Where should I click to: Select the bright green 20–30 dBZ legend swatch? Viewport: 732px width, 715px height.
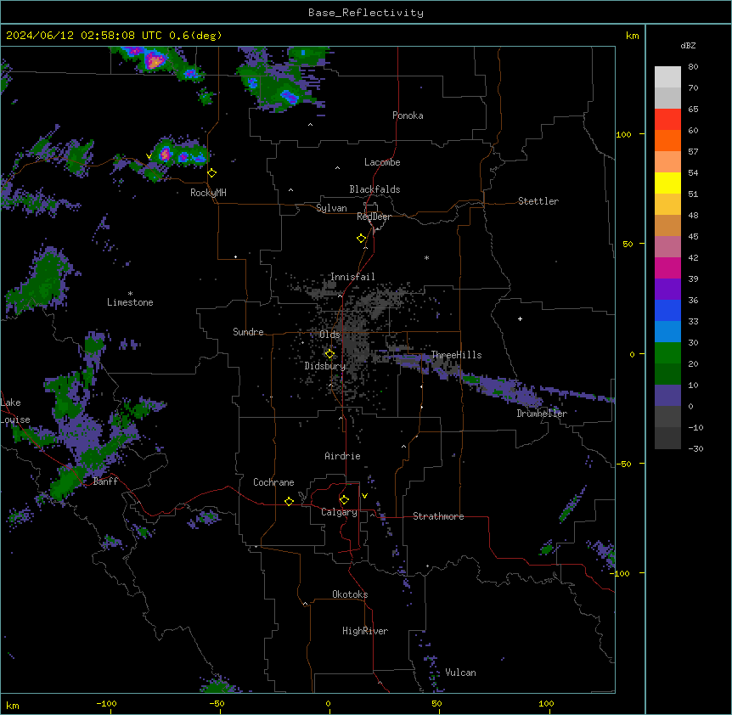(667, 353)
